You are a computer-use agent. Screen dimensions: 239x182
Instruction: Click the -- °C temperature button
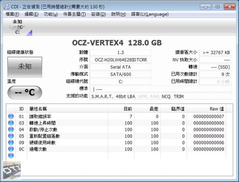(x=25, y=92)
